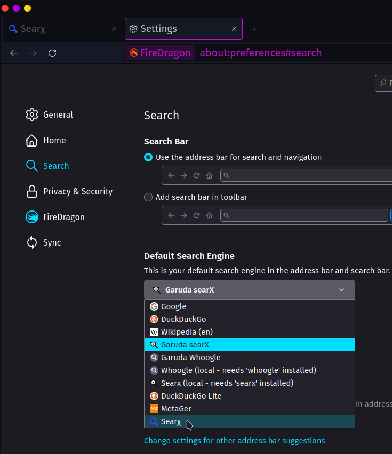Viewport: 392px width, 454px height.
Task: Select 'Add search bar in toolbar' option
Action: tap(148, 197)
